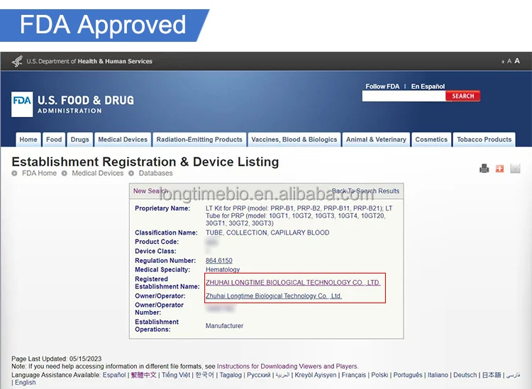
Task: Choose Polski language assistance
Action: [x=379, y=375]
